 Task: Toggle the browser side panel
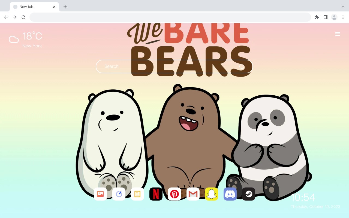326,17
